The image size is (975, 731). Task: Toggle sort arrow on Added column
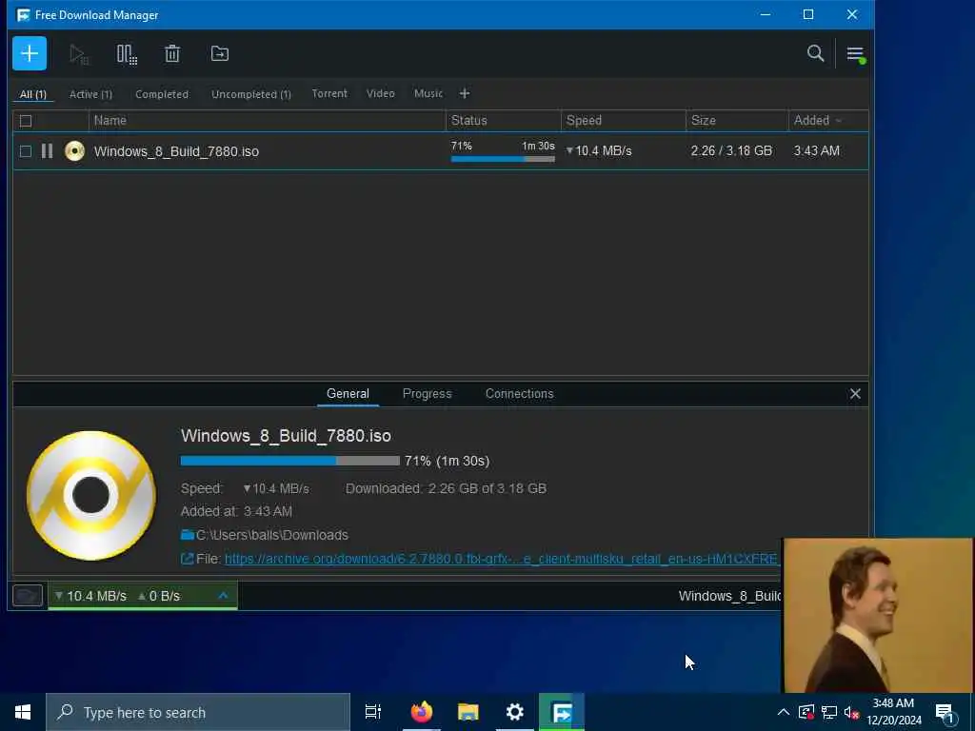pyautogui.click(x=838, y=121)
